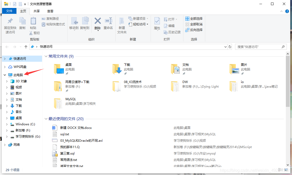Screen dimensions: 292x175
Task: Select the 复制 (Copy) icon
Action: (22, 22)
